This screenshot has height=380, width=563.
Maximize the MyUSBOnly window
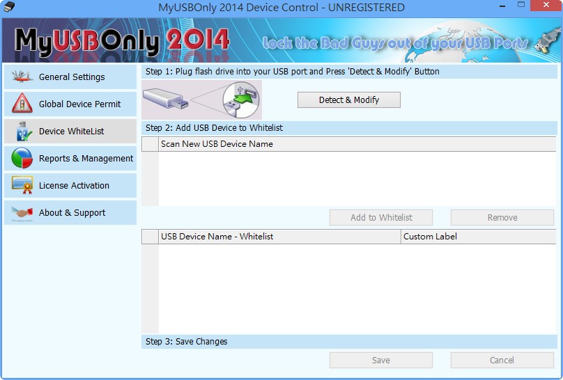(521, 5)
